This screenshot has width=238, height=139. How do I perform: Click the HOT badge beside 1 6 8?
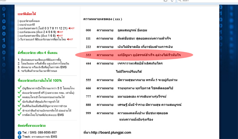tap(60, 35)
